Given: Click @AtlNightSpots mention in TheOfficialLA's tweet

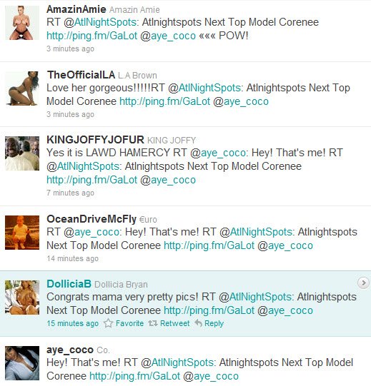Looking at the screenshot, I should pyautogui.click(x=204, y=88).
